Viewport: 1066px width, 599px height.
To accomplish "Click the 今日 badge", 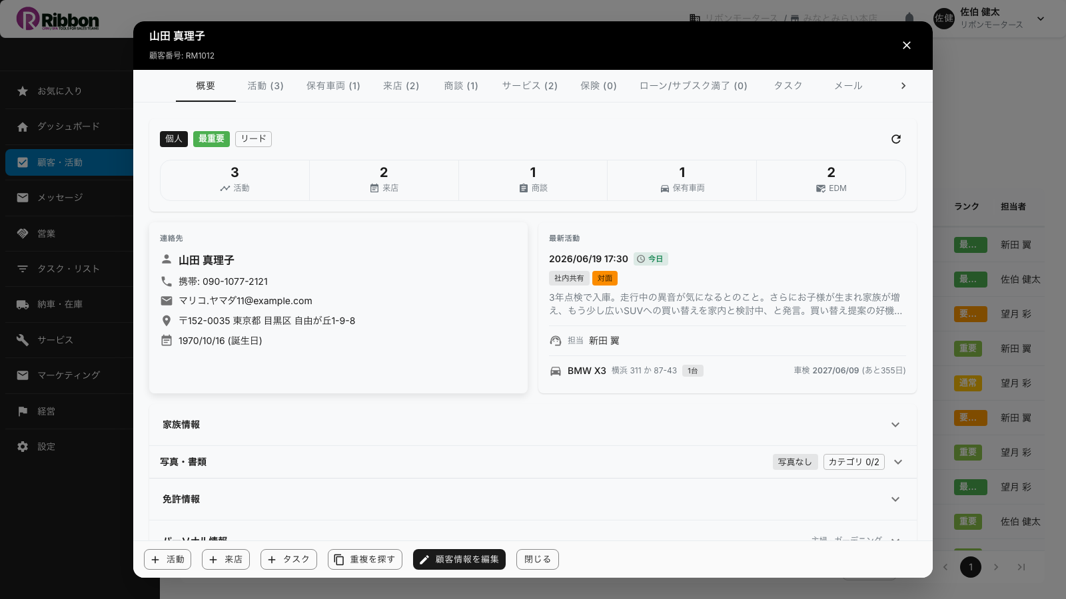I will coord(650,259).
